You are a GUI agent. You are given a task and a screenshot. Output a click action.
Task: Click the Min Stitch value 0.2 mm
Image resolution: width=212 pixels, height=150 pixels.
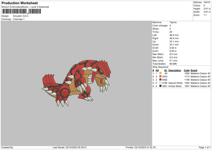[173, 57]
